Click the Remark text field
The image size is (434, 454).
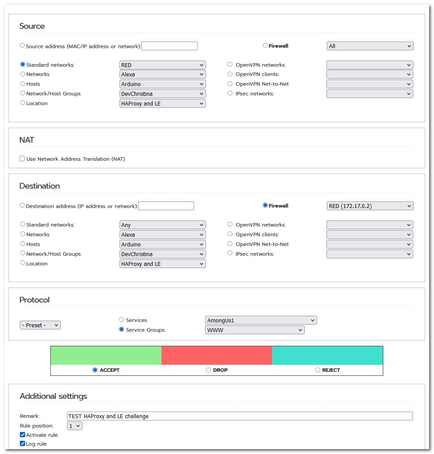(239, 416)
